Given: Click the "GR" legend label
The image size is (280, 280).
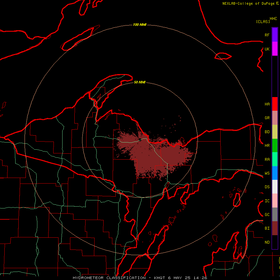Looking at the screenshot, I should [267, 118].
